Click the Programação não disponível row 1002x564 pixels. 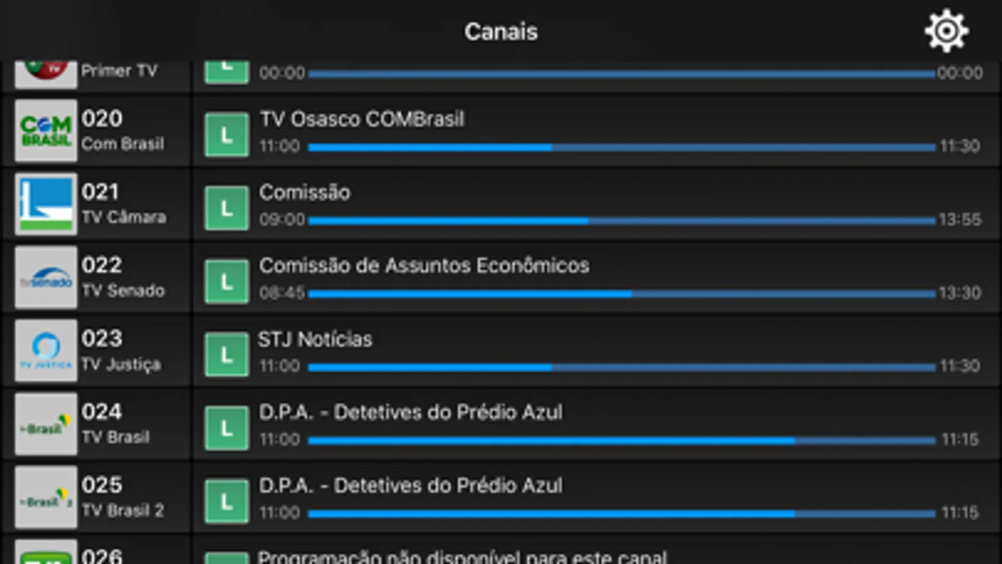(462, 555)
